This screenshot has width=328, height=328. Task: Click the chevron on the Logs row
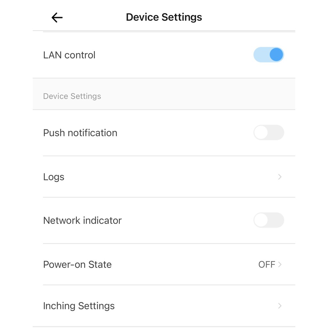click(280, 177)
